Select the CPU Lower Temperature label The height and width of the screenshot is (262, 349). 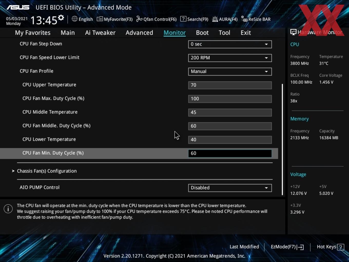[49, 139]
